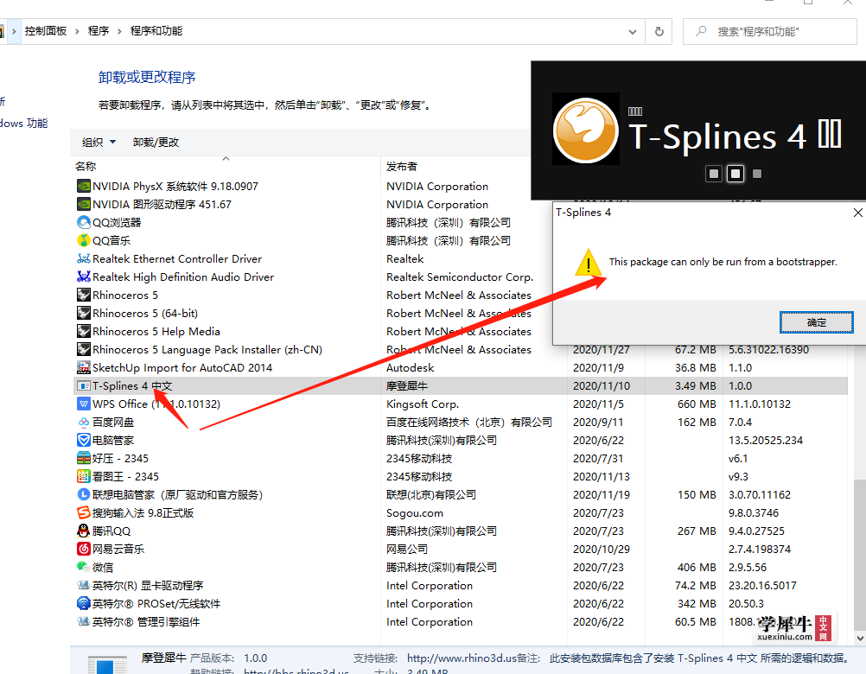
Task: Select the 660 MB size cell
Action: coord(697,404)
